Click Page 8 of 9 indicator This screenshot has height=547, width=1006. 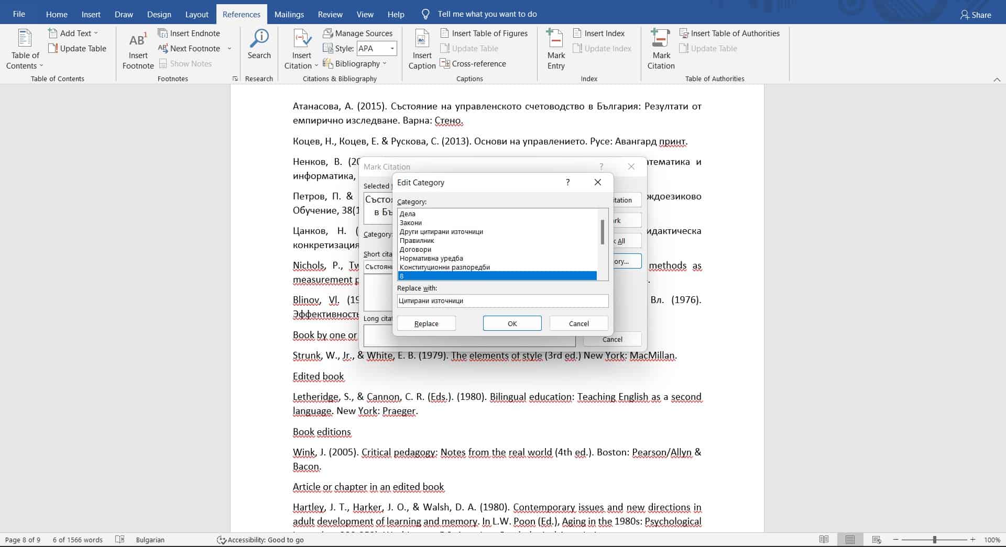23,540
